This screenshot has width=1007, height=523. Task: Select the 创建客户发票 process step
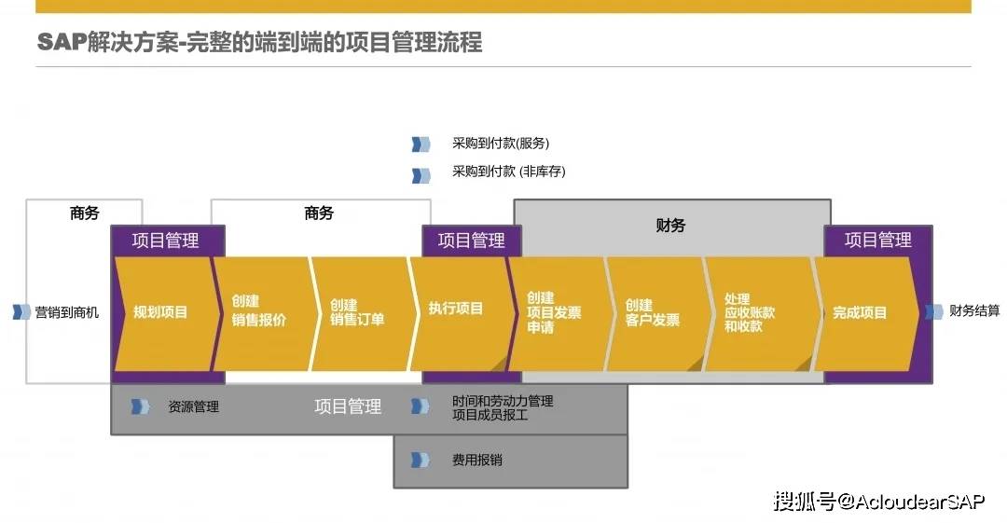[x=659, y=313]
